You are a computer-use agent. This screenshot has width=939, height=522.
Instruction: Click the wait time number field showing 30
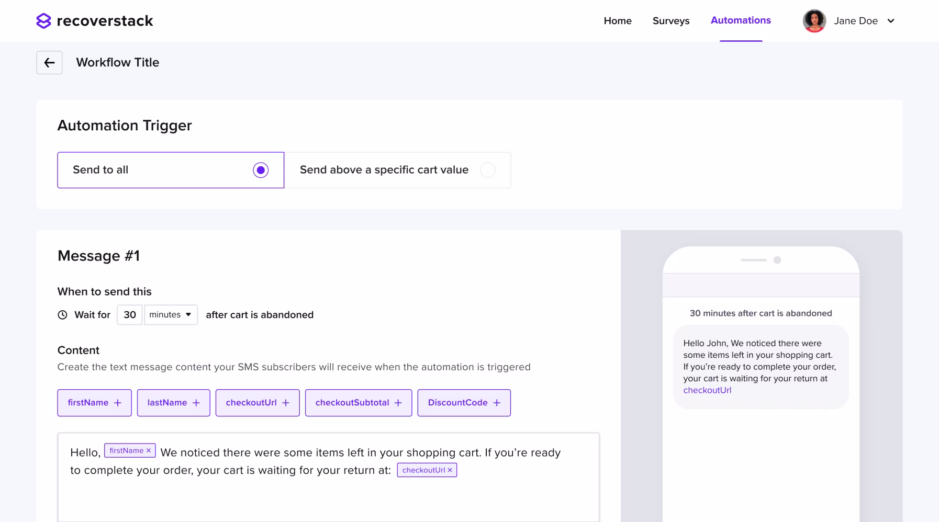coord(129,315)
